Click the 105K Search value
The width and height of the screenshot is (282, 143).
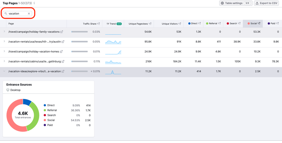click(x=238, y=61)
